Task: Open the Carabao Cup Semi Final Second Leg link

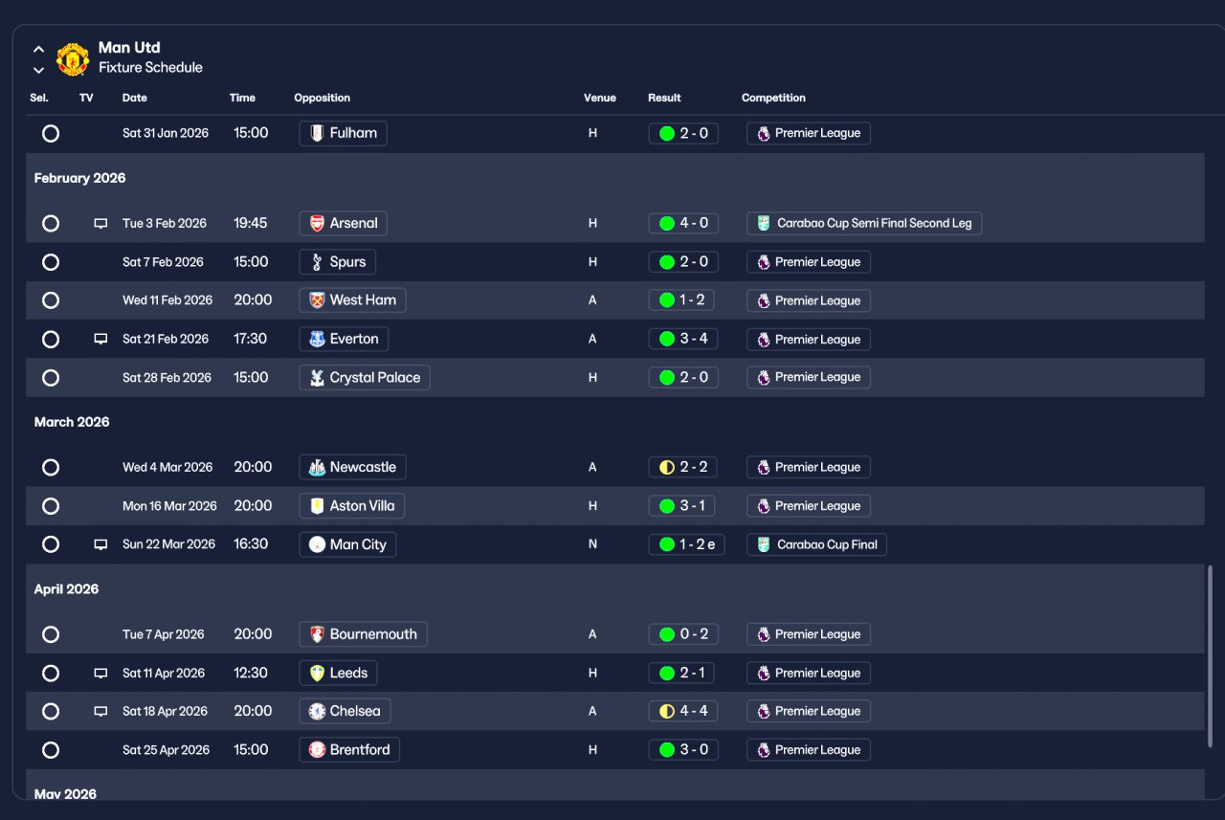Action: tap(864, 223)
